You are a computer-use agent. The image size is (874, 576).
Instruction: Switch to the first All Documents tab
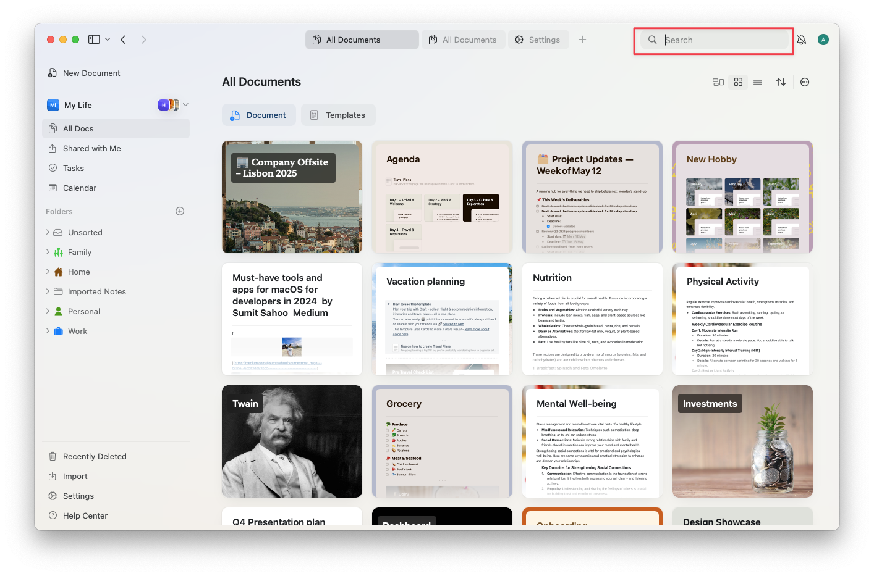click(x=362, y=40)
